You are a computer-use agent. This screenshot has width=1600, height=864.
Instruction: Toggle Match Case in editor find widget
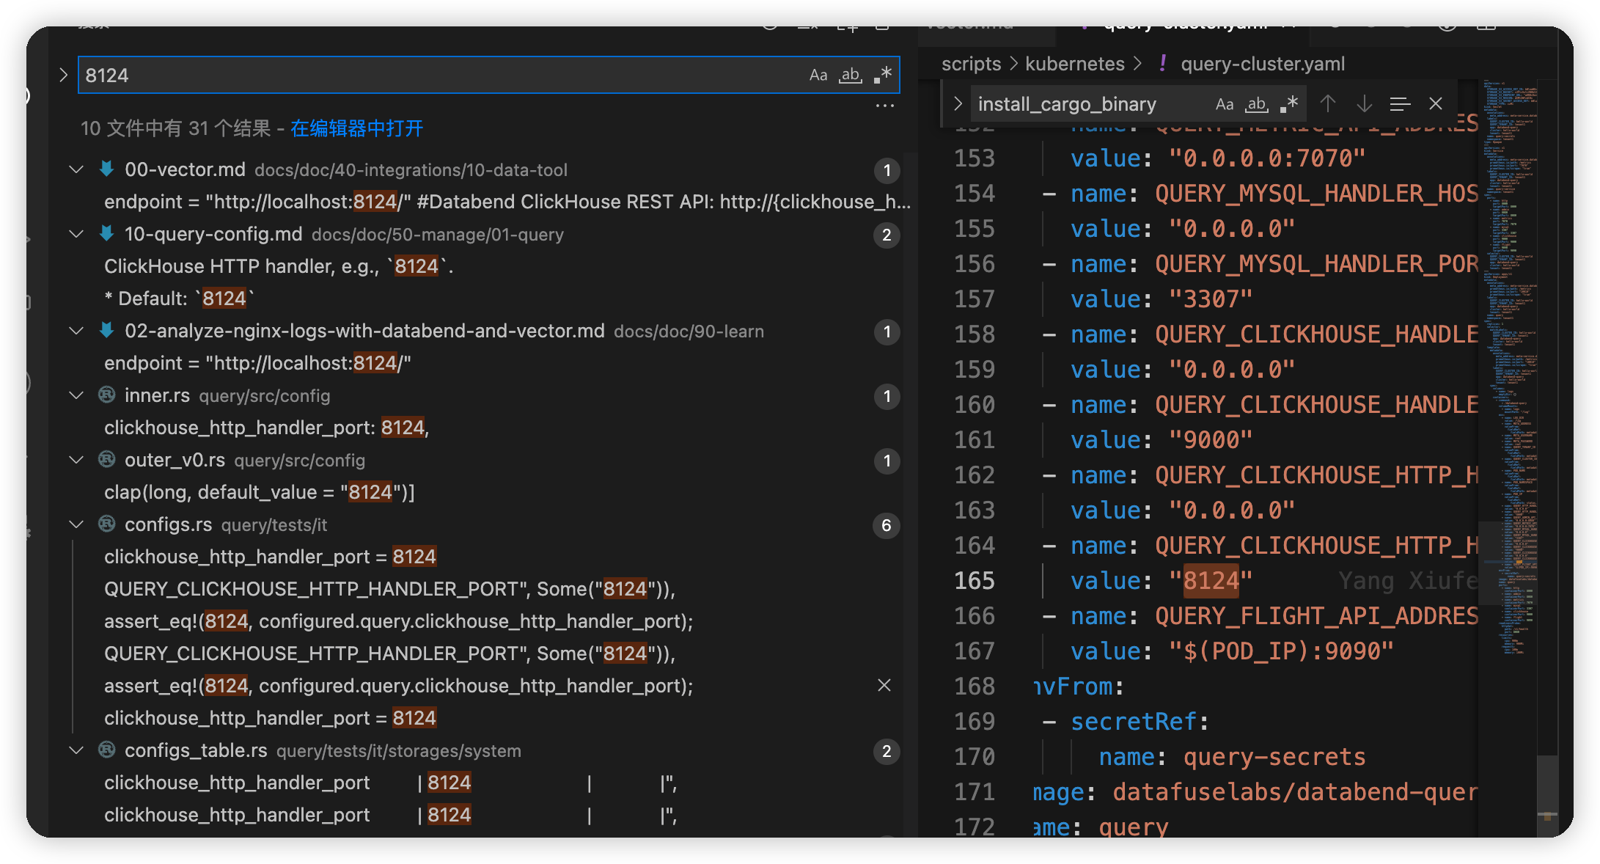pyautogui.click(x=1224, y=104)
